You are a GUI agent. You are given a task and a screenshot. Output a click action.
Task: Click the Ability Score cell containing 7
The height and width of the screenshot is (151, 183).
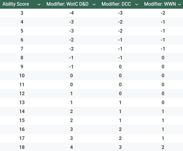coord(22,49)
